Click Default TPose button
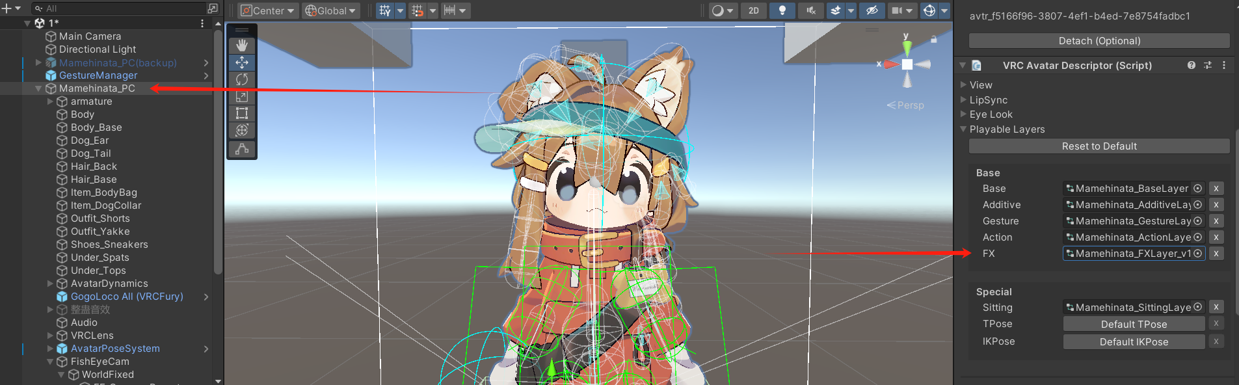Viewport: 1239px width, 385px height. pos(1134,324)
